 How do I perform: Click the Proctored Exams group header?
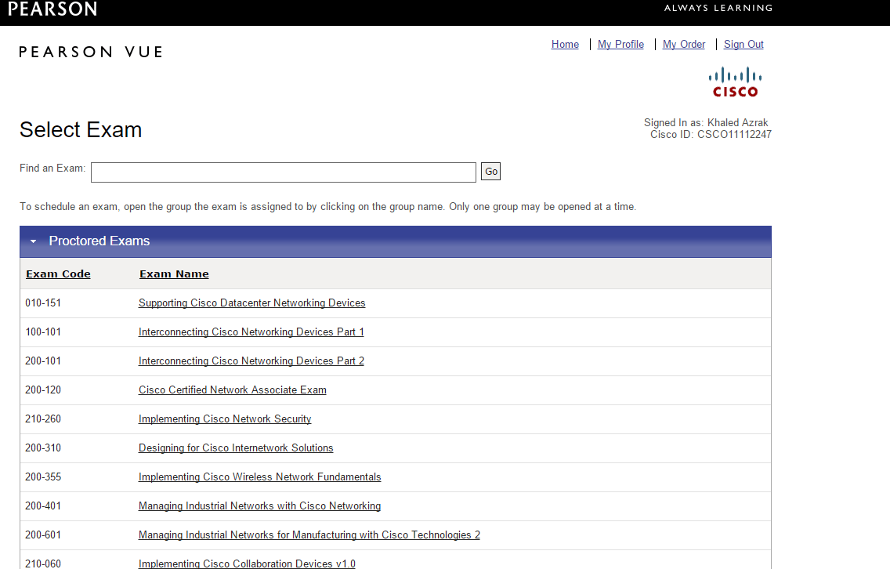pyautogui.click(x=395, y=241)
